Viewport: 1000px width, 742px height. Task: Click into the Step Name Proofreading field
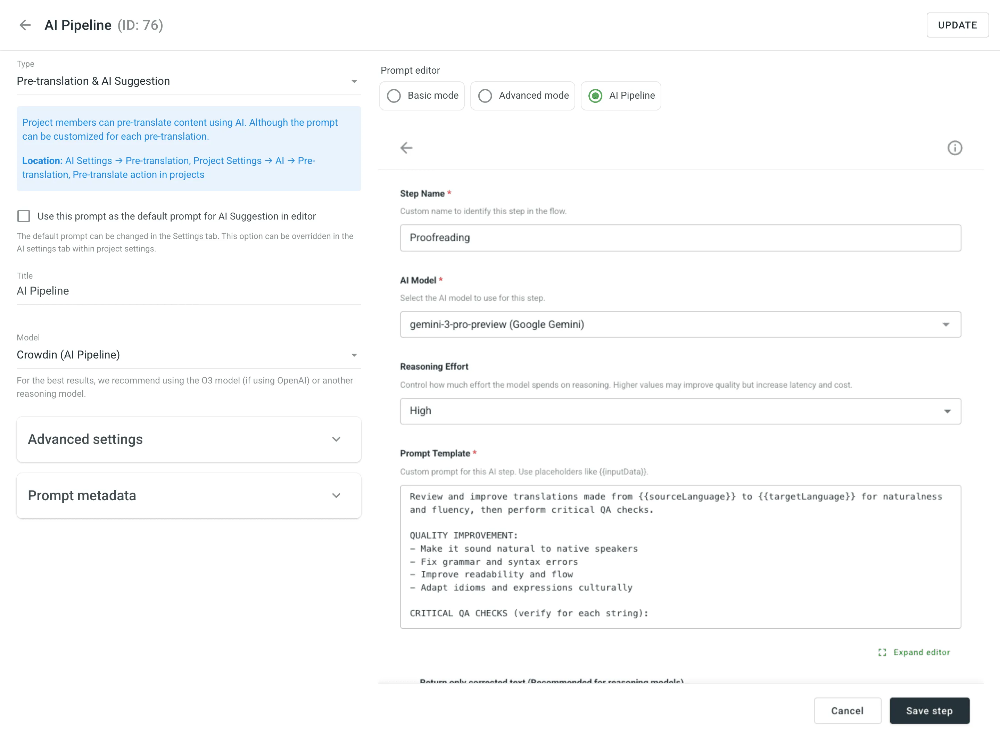coord(680,238)
